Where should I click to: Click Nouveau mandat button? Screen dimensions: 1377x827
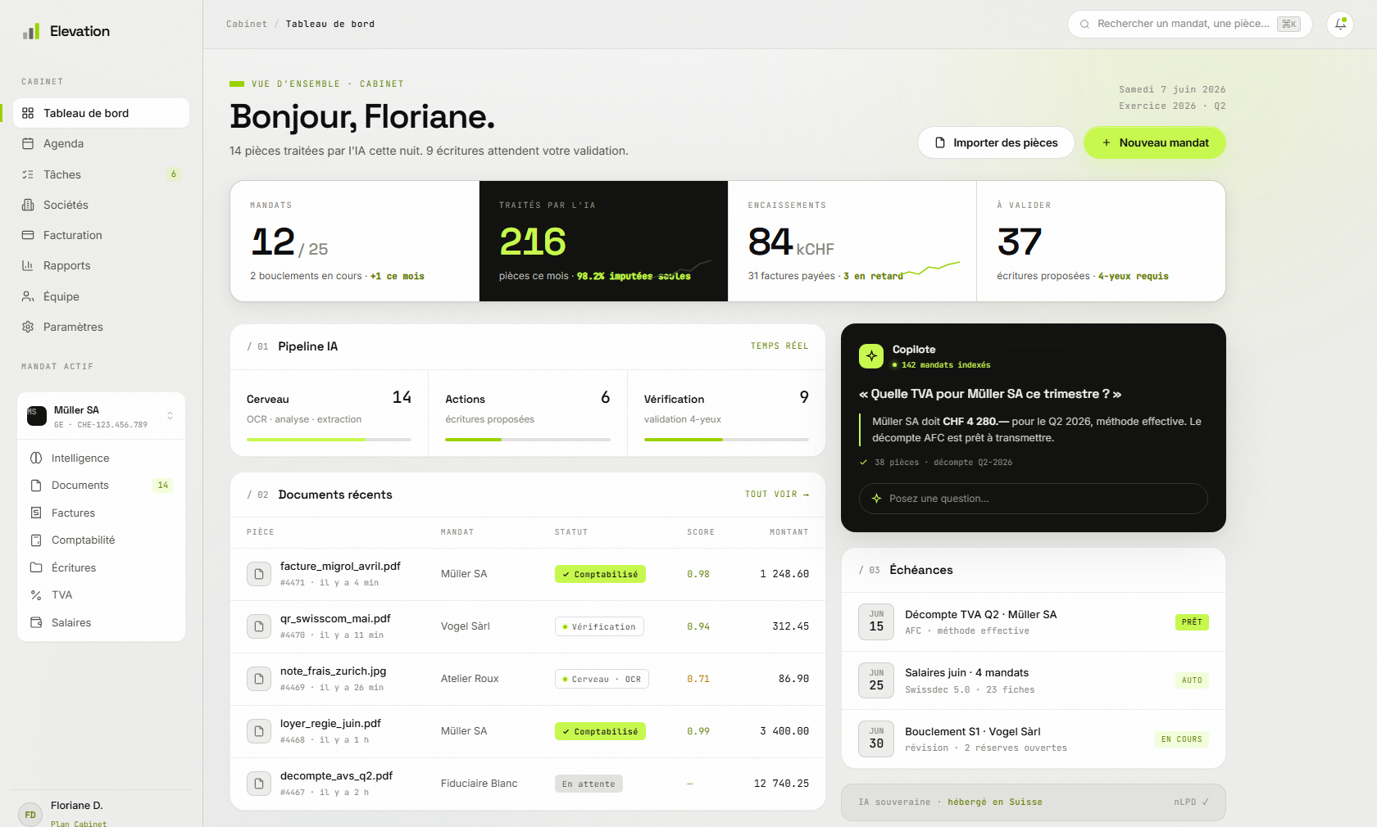[x=1154, y=142]
